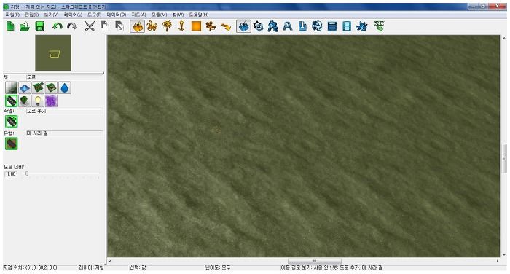This screenshot has height=274, width=510.
Task: Open the Trigger module gear icon
Action: pyautogui.click(x=258, y=26)
